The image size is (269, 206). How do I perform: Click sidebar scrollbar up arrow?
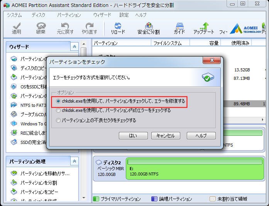pyautogui.click(x=84, y=44)
